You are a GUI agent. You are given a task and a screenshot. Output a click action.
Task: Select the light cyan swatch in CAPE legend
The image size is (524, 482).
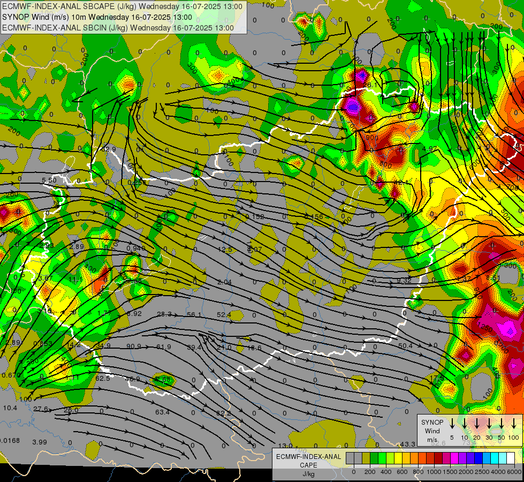pyautogui.click(x=502, y=458)
